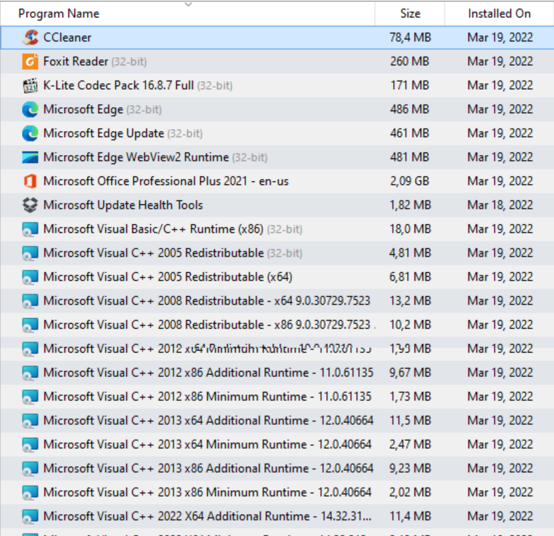Choose Visual C++ 2013 x64 Minimum Runtime name
The width and height of the screenshot is (554, 536).
[x=208, y=444]
